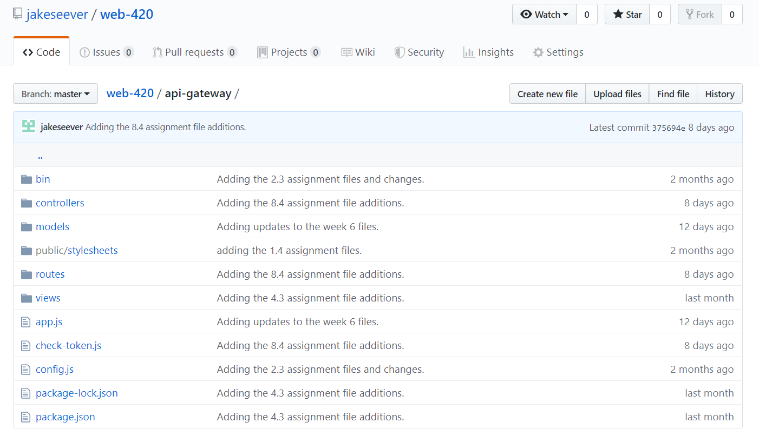Open the jakeseever owner link in header
The height and width of the screenshot is (436, 759).
pyautogui.click(x=57, y=14)
